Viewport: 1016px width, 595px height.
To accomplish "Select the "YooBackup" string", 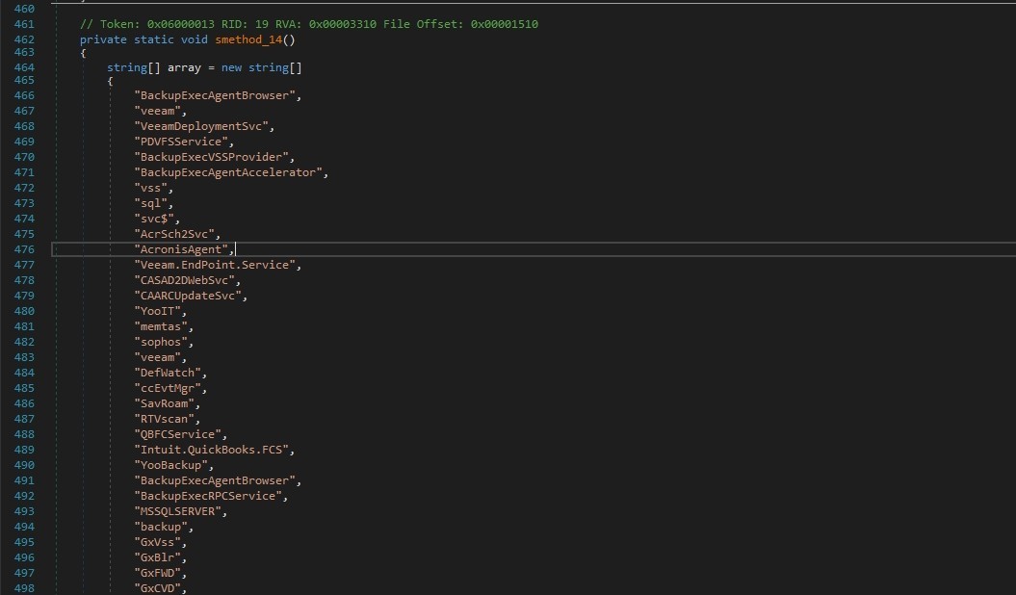I will (171, 465).
